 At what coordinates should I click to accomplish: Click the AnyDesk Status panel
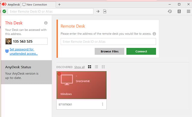pos(26,72)
